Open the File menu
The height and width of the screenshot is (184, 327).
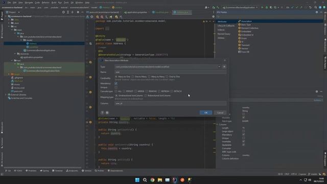point(9,3)
